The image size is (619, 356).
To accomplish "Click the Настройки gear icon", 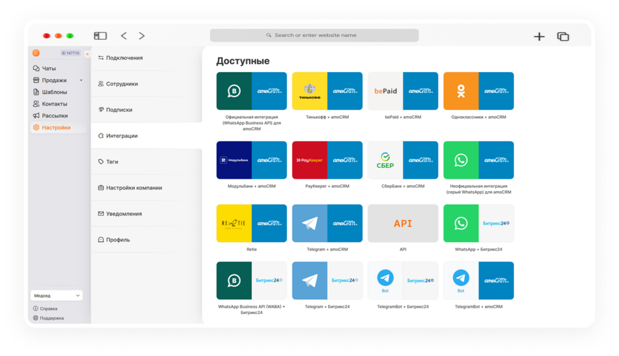I will (36, 127).
